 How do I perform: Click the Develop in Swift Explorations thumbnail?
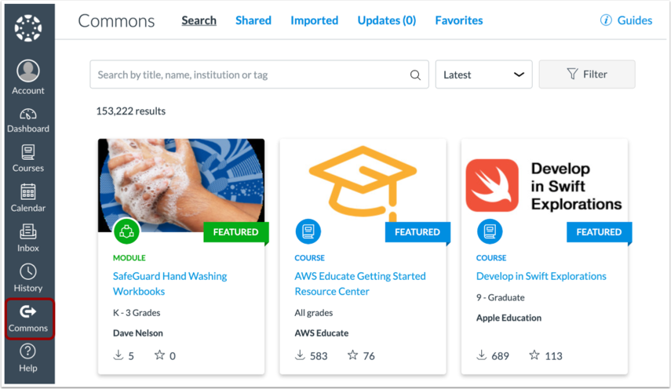pyautogui.click(x=544, y=186)
